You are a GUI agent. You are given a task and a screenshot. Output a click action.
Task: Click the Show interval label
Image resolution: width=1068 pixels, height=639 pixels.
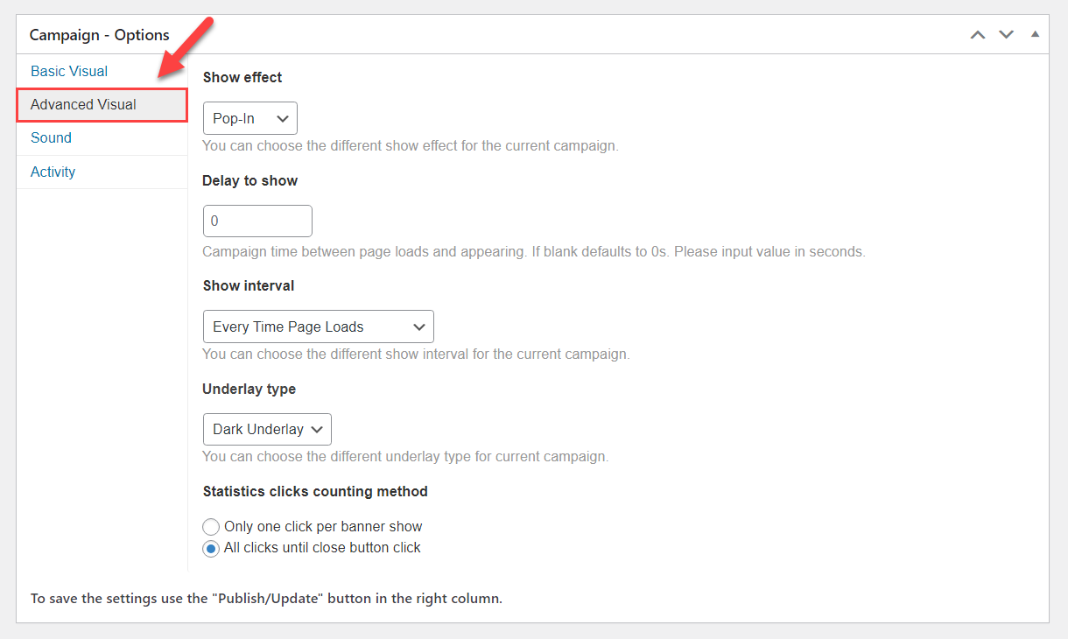coord(249,285)
